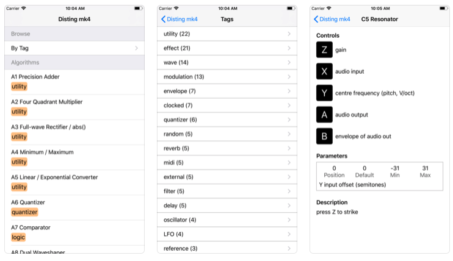Open the modulation (13) tag
This screenshot has height=261, width=453.
point(227,77)
